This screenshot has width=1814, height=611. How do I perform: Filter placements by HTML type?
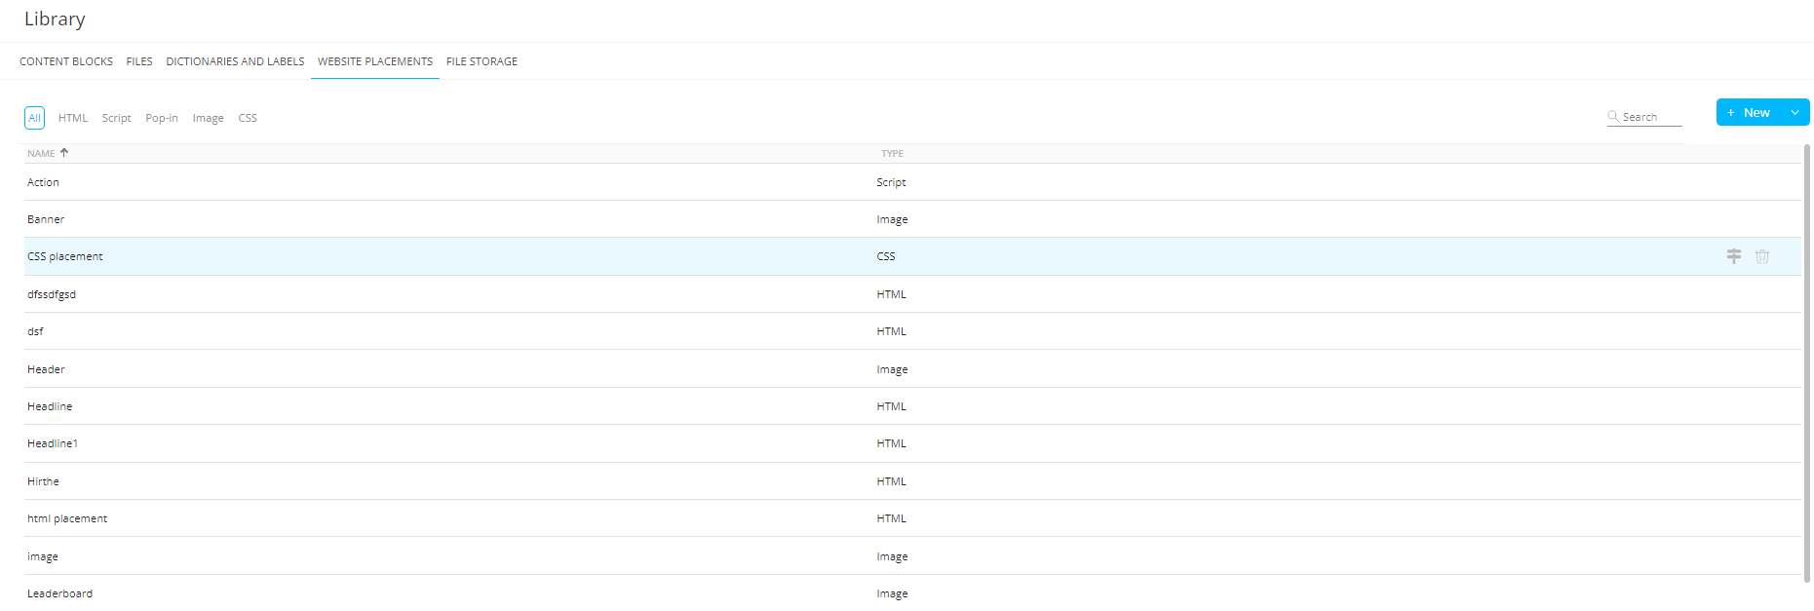[x=73, y=118]
